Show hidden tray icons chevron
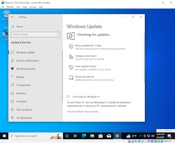This screenshot has width=175, height=143. [140, 136]
